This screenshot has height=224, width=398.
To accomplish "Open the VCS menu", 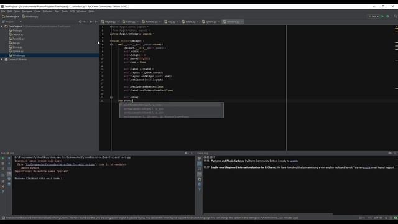I will (x=72, y=11).
